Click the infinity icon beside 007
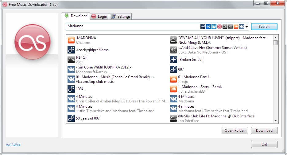The height and width of the screenshot is (155, 287). click(x=173, y=69)
